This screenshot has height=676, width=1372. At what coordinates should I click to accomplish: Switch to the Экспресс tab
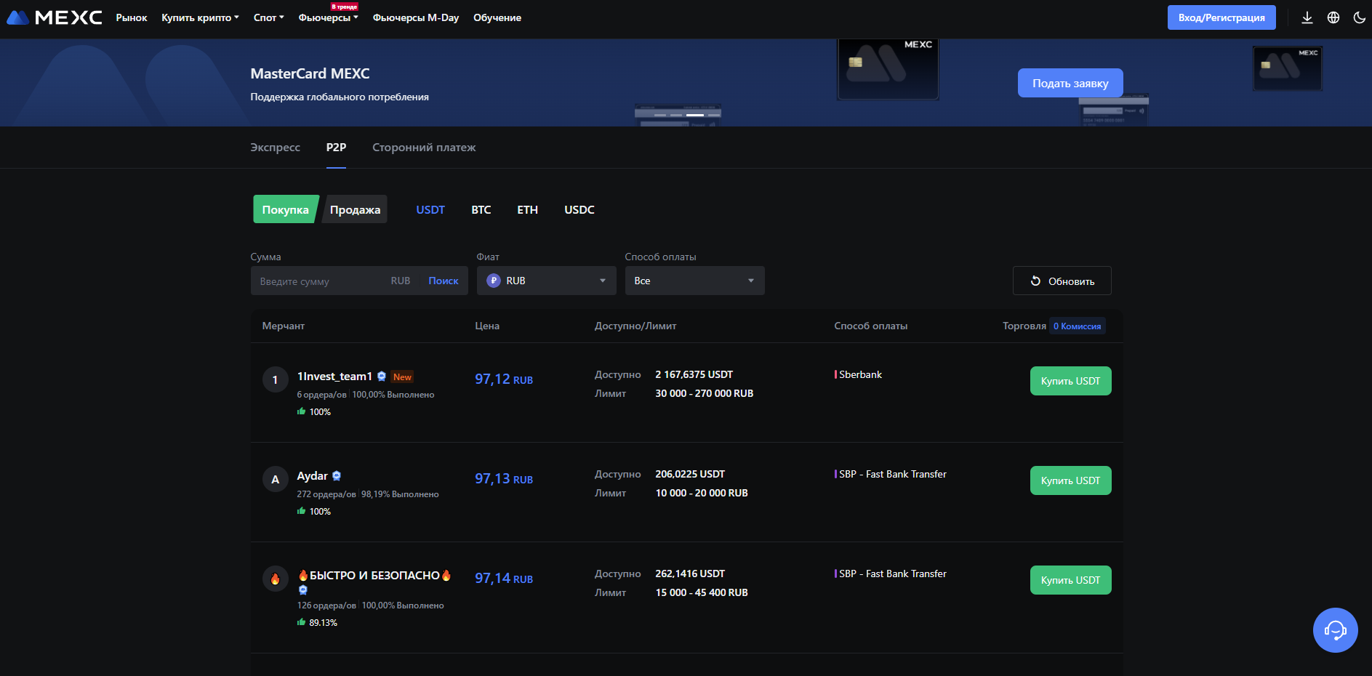pyautogui.click(x=275, y=148)
